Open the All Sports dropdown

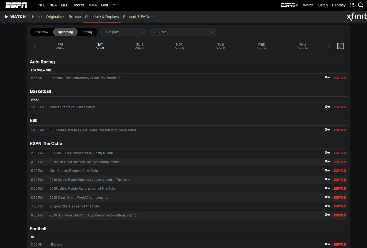click(x=124, y=32)
